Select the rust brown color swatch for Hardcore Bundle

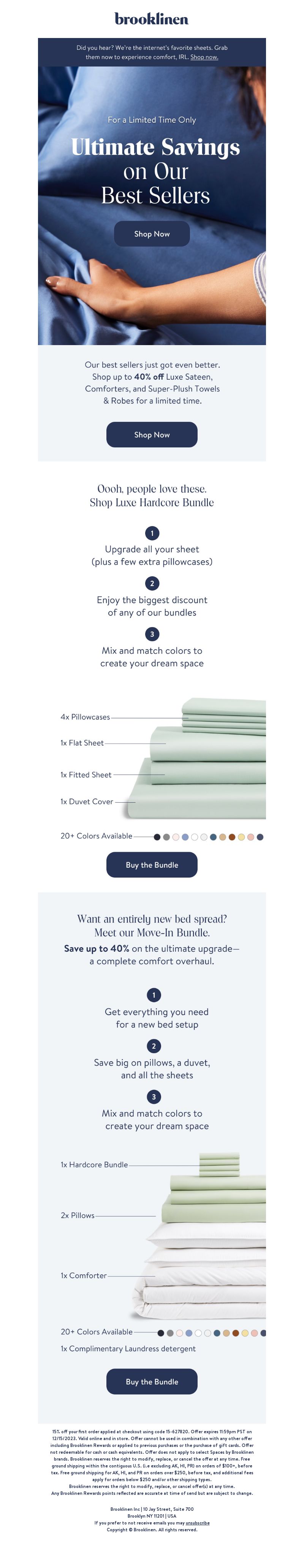pos(232,837)
